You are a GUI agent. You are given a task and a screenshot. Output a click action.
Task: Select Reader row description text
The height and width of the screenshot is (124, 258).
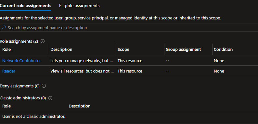(82, 71)
